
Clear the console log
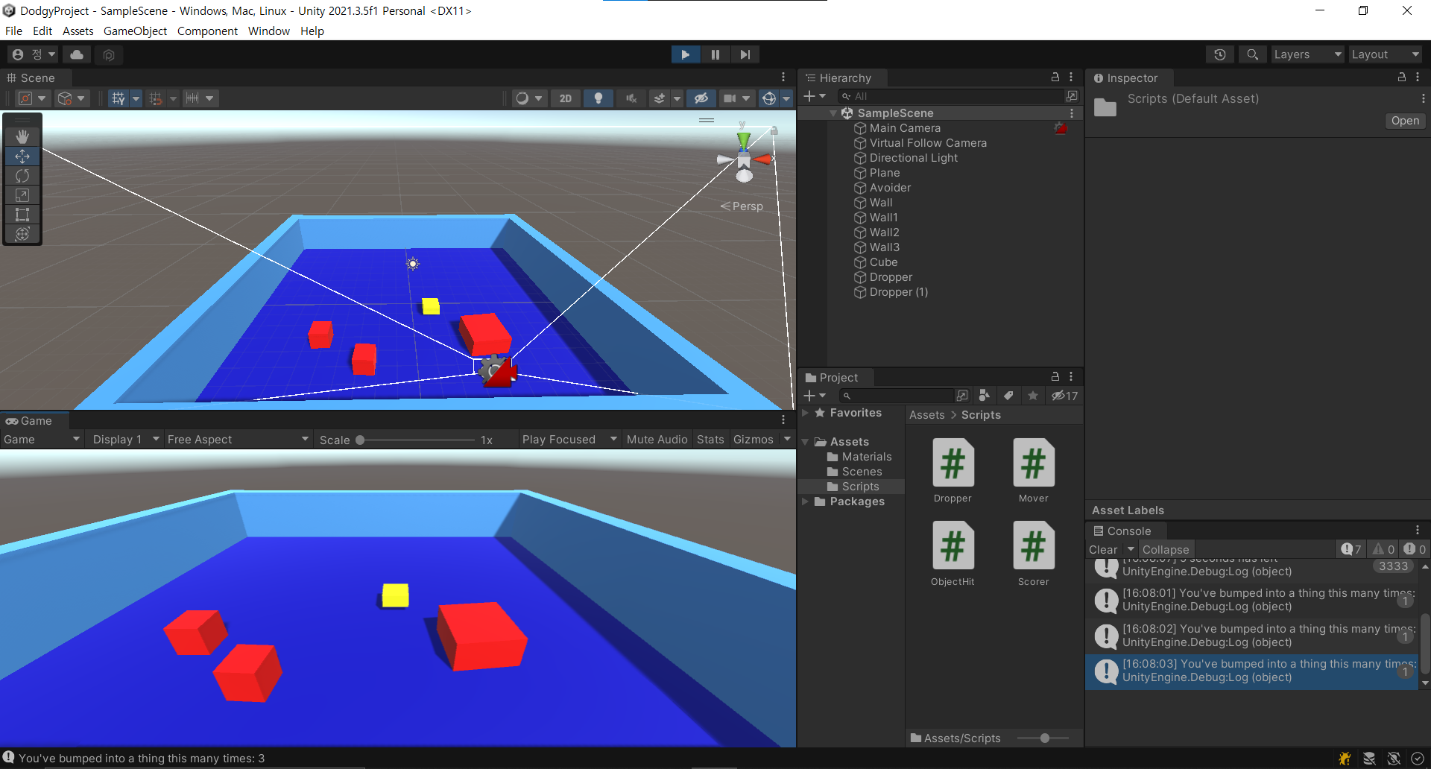pyautogui.click(x=1103, y=550)
